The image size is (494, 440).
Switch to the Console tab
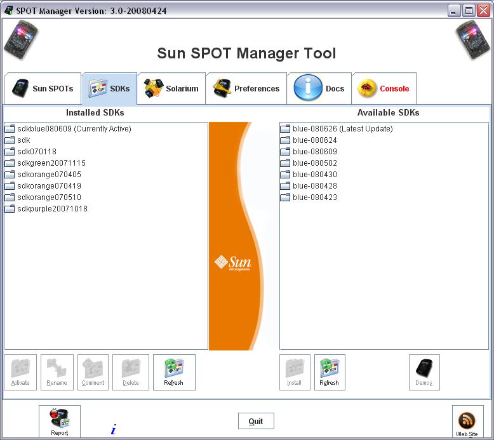point(384,89)
